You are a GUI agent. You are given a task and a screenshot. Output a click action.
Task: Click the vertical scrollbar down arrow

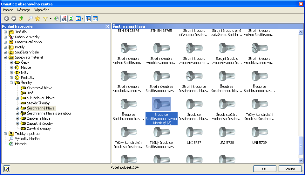[301, 160]
